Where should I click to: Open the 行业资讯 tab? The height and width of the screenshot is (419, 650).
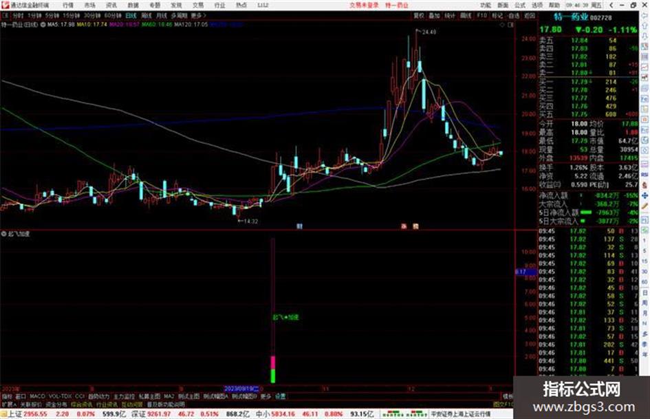[x=107, y=405]
